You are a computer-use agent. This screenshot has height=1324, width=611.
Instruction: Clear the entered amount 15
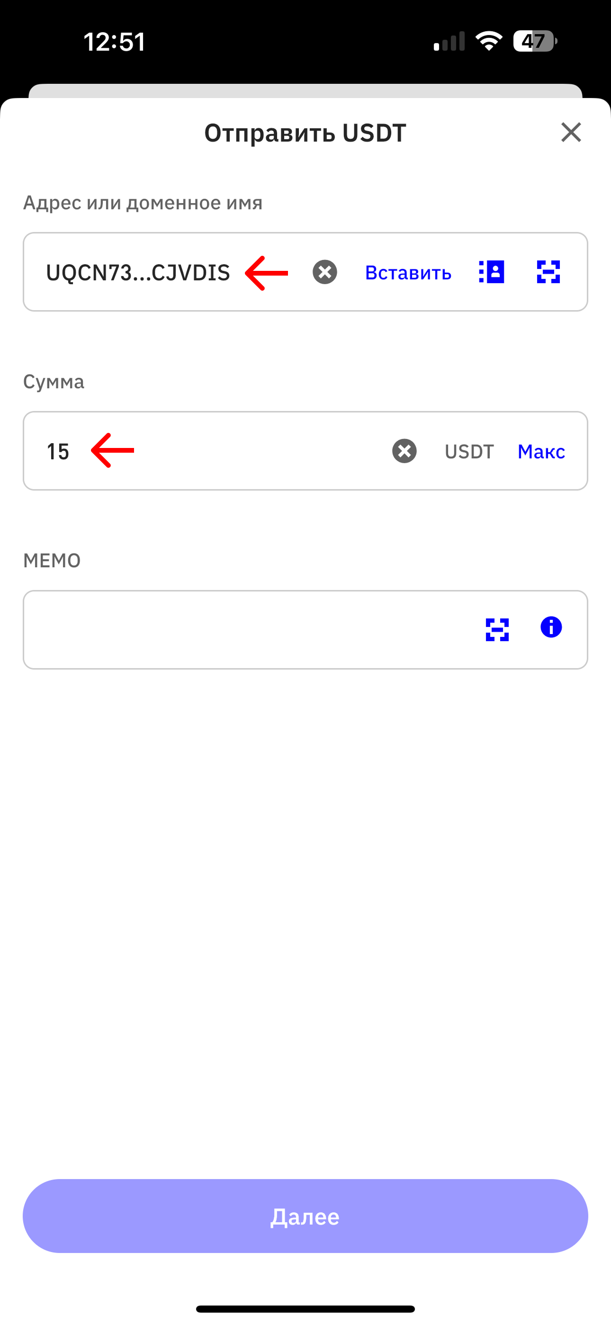pyautogui.click(x=404, y=451)
